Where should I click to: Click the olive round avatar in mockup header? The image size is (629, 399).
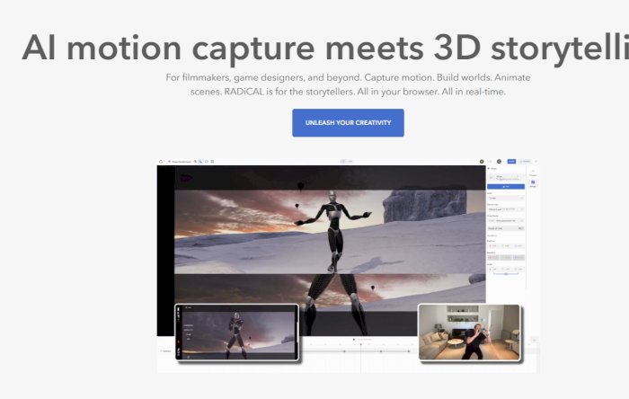click(x=482, y=162)
